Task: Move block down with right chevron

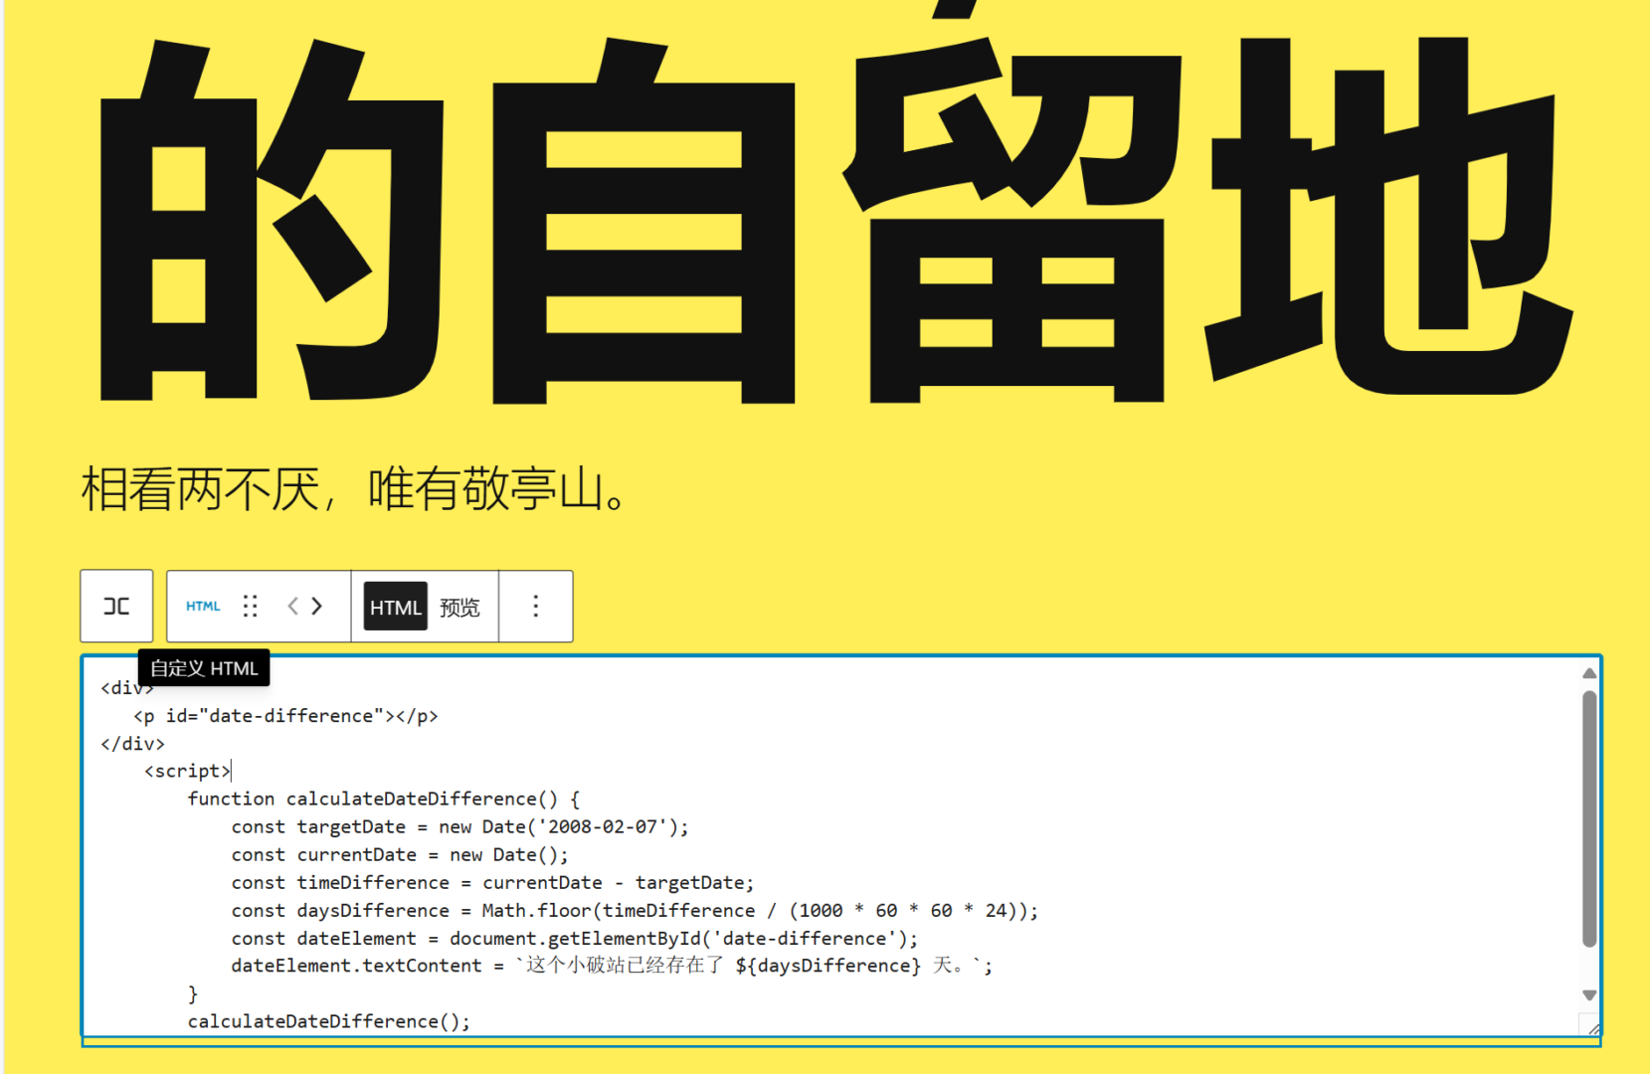Action: (x=317, y=606)
